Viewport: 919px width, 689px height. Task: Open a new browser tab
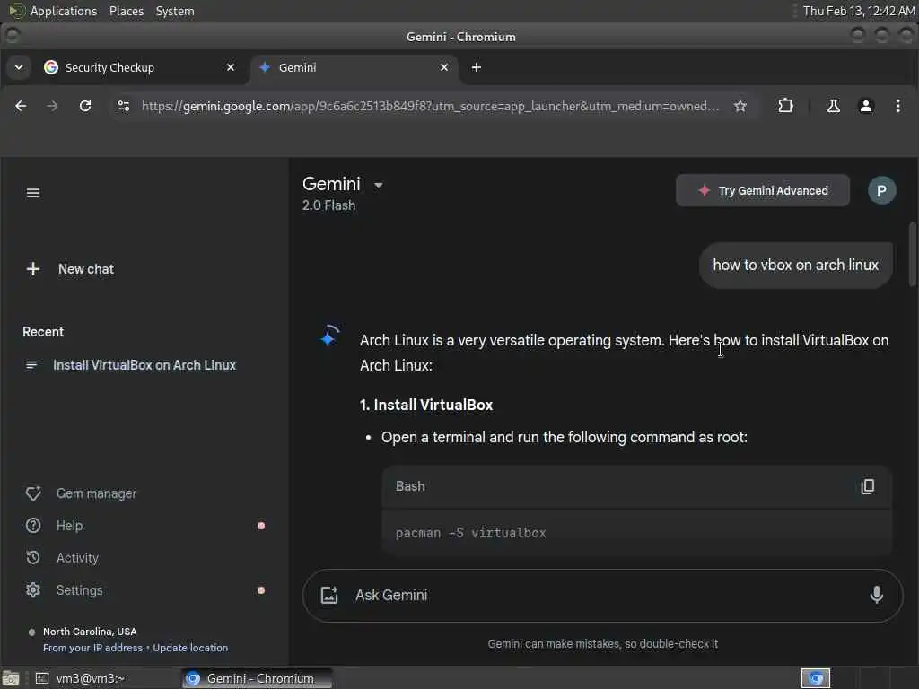[x=477, y=67]
